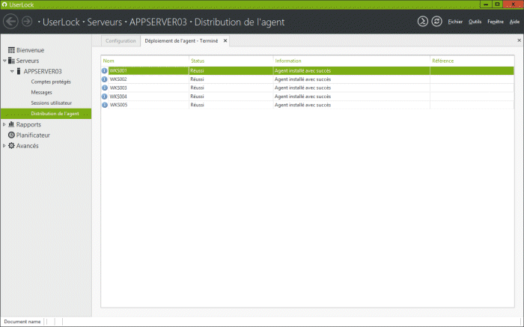This screenshot has width=524, height=327.
Task: Close the tab panel with right-edge X
Action: click(x=519, y=40)
